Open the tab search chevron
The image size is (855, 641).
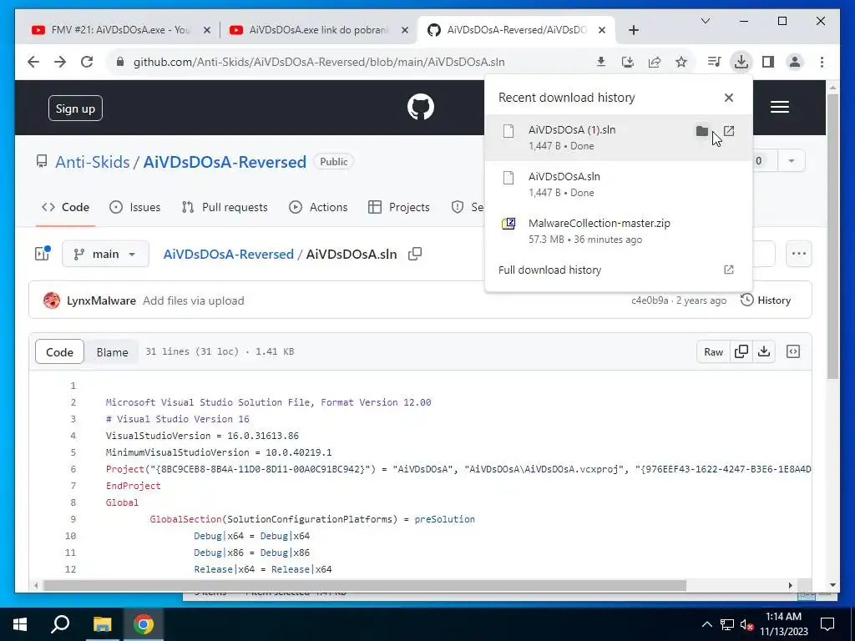click(706, 21)
